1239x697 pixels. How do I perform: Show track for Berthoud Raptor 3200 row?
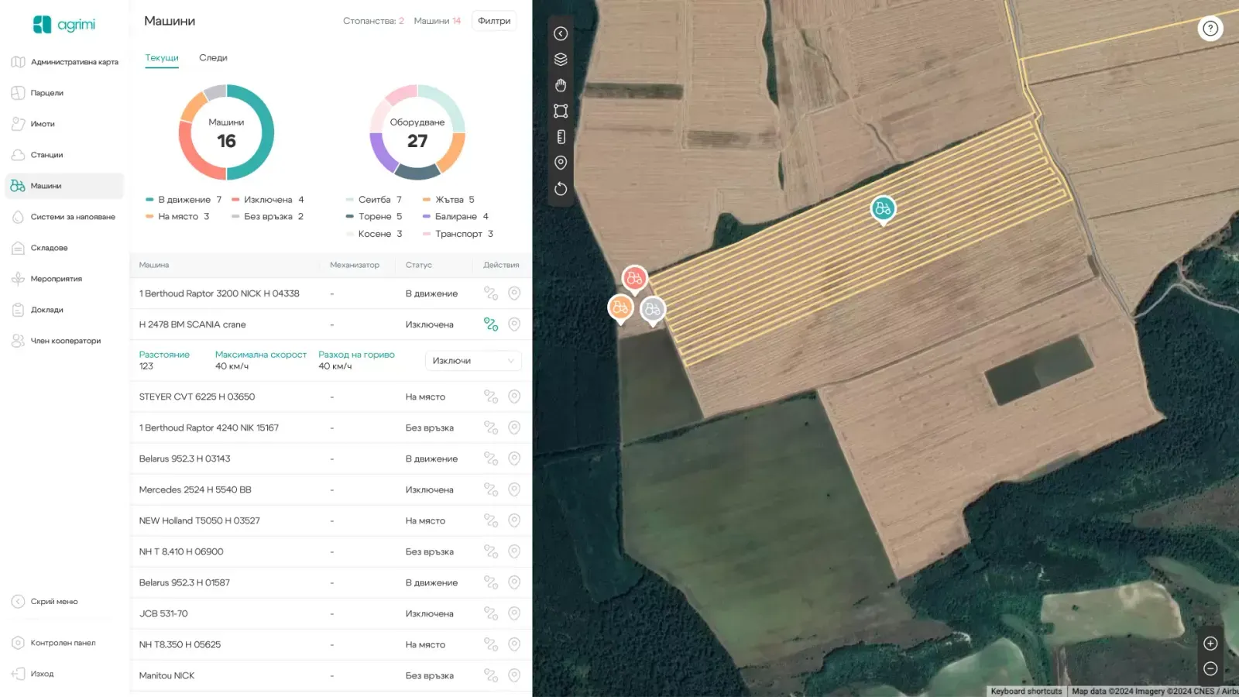(491, 294)
